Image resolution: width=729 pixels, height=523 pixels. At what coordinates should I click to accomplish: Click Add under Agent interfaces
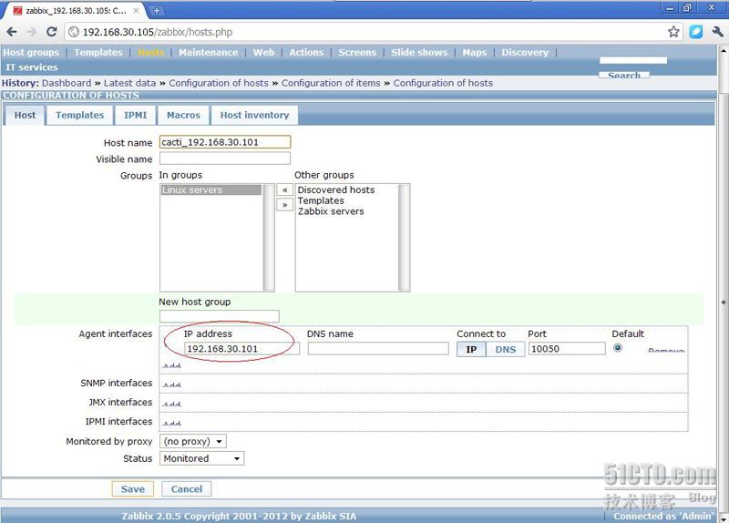coord(171,366)
